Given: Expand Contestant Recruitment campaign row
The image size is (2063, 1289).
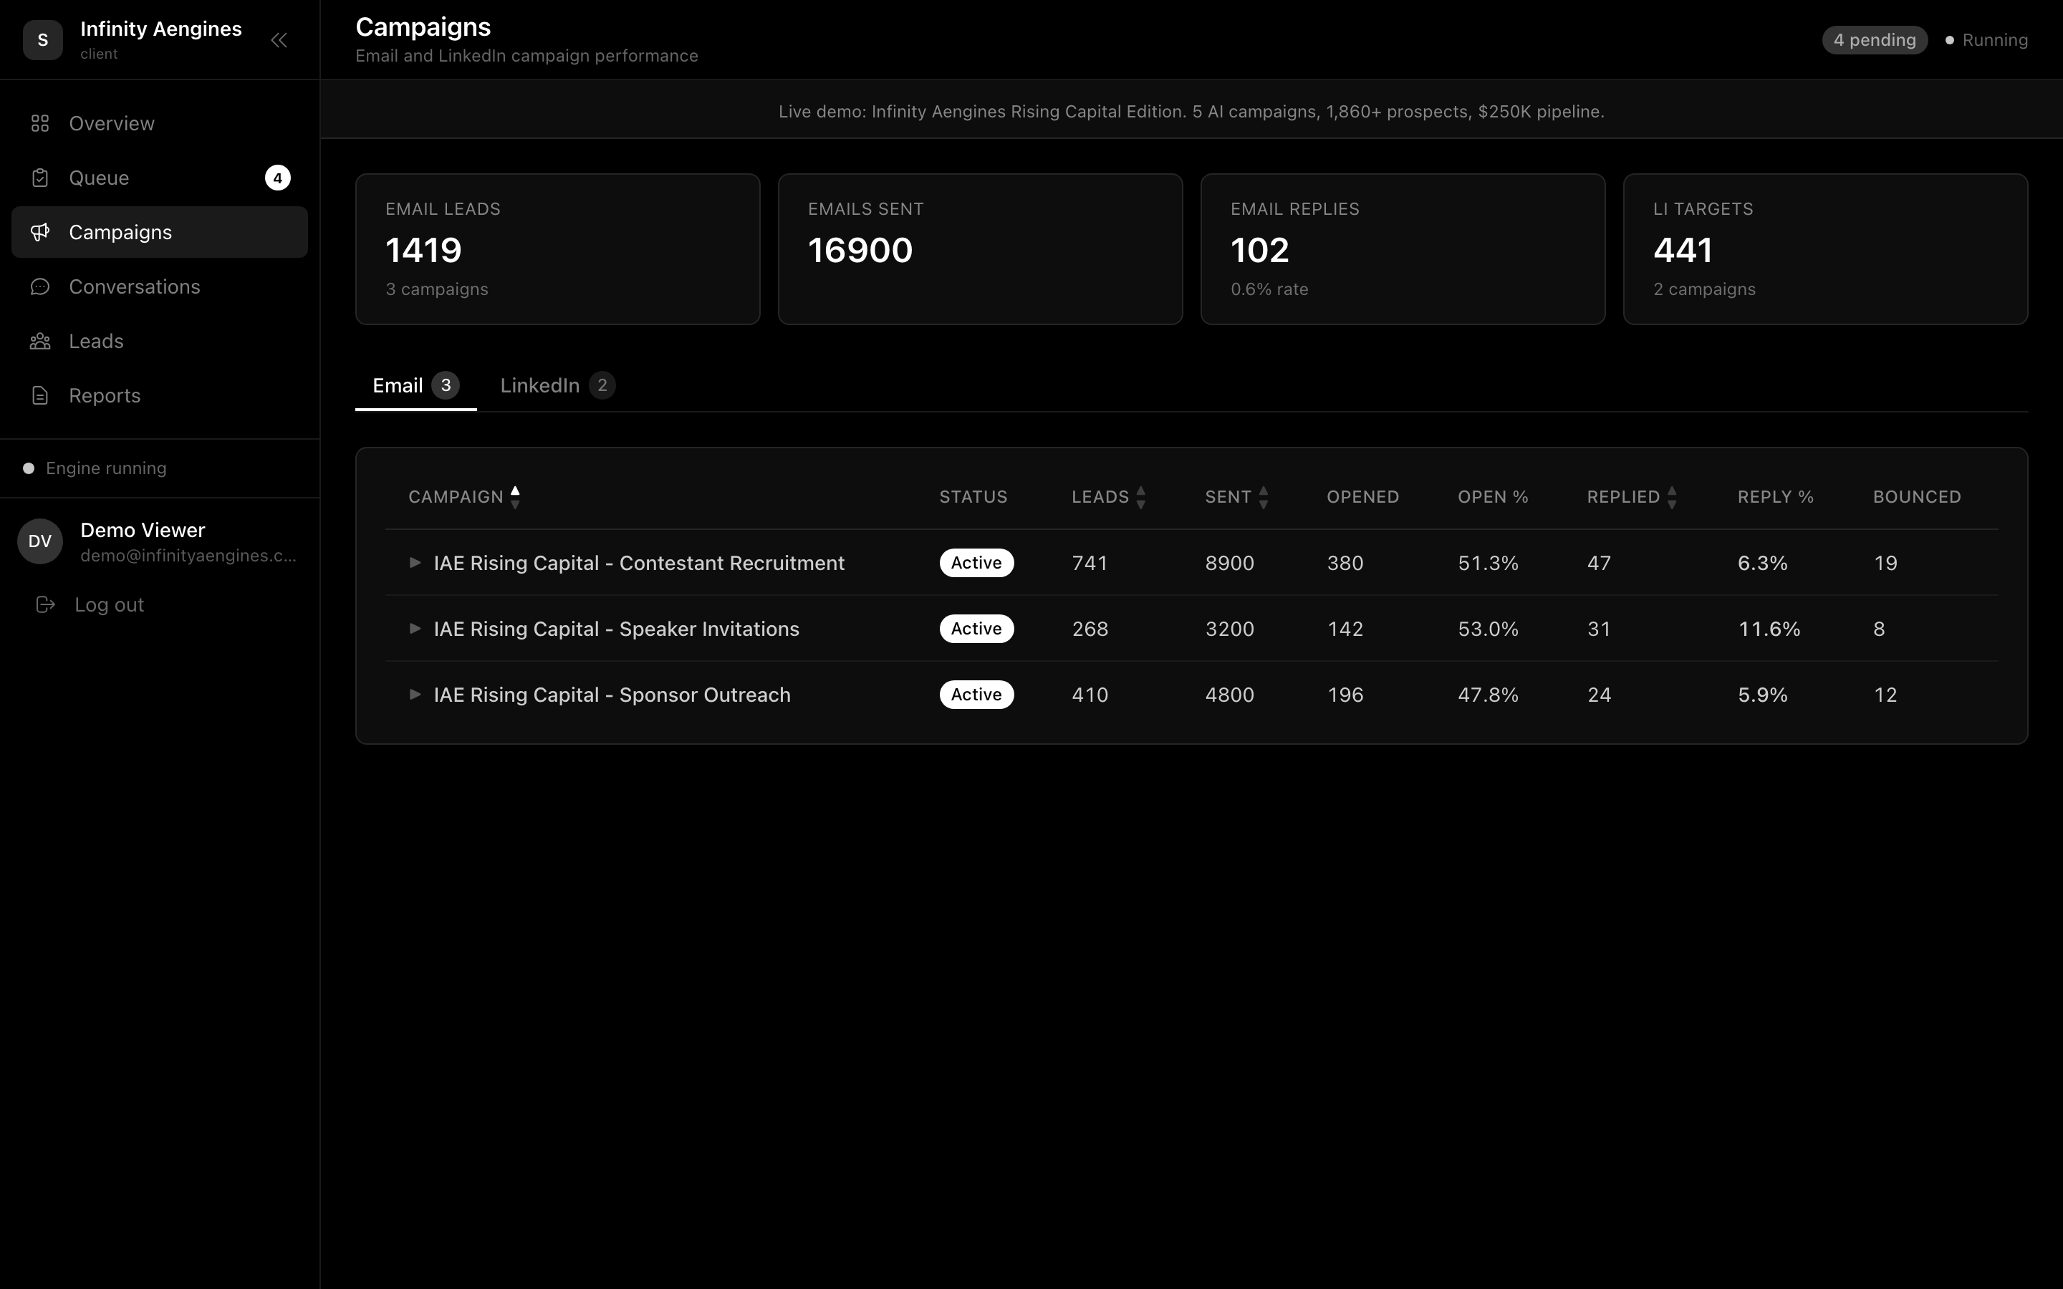Looking at the screenshot, I should (415, 563).
